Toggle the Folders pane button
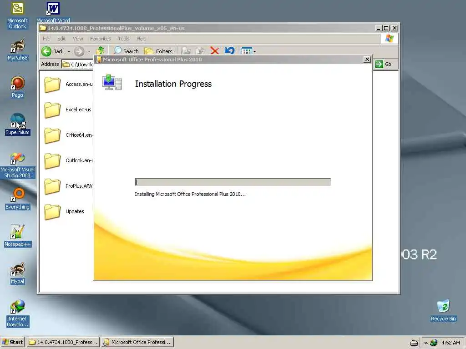 coord(158,51)
